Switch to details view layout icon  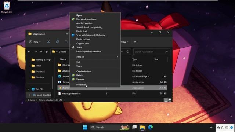coord(166,100)
